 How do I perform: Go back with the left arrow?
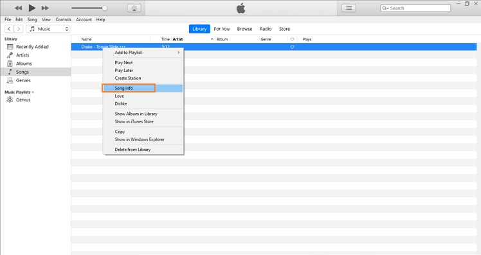(9, 29)
